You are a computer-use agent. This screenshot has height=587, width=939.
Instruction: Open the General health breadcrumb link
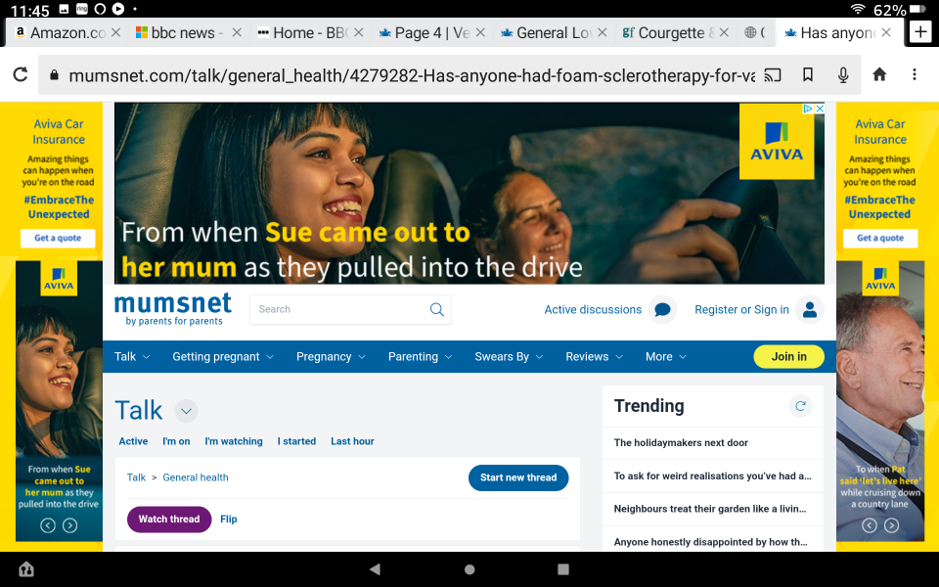(x=196, y=477)
